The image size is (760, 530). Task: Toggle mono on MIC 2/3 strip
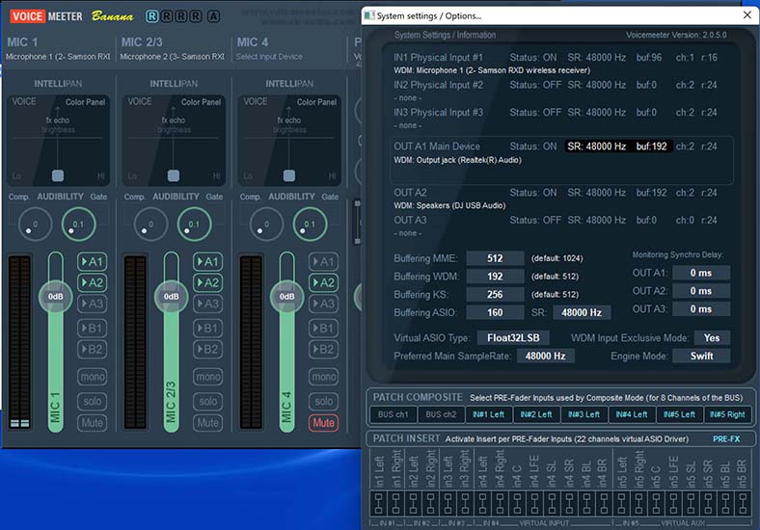pyautogui.click(x=208, y=377)
